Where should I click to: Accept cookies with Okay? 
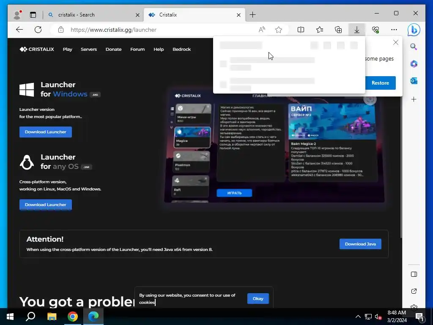pos(258,298)
